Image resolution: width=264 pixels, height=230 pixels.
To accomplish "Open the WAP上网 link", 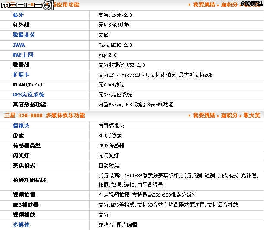I will (23, 55).
